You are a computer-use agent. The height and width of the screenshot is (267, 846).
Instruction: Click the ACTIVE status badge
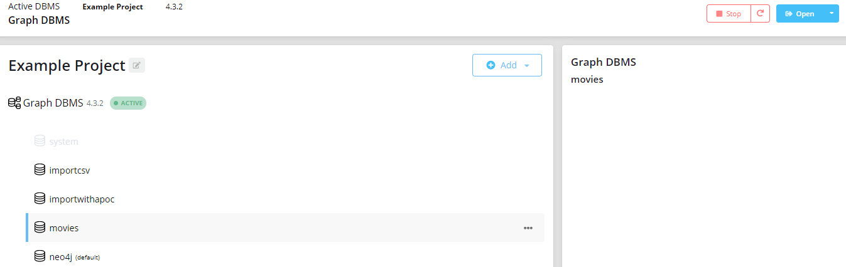pyautogui.click(x=128, y=103)
